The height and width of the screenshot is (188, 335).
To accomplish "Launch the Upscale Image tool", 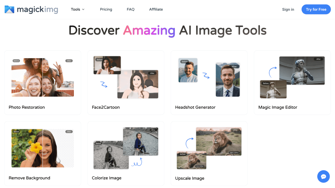I will tap(209, 153).
